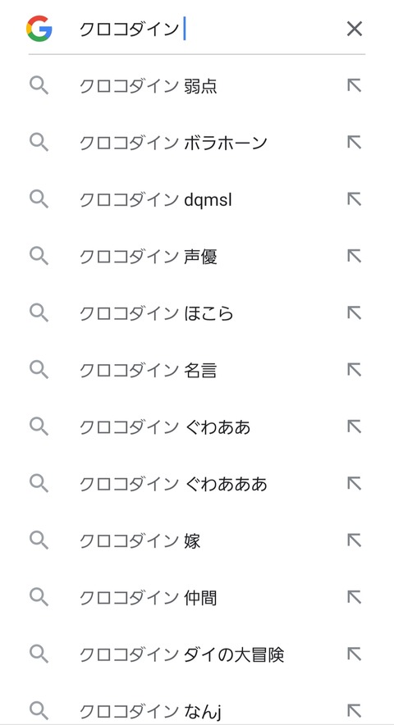Insert 仲間 suggestion using arrow icon
This screenshot has width=394, height=725.
pos(354,597)
